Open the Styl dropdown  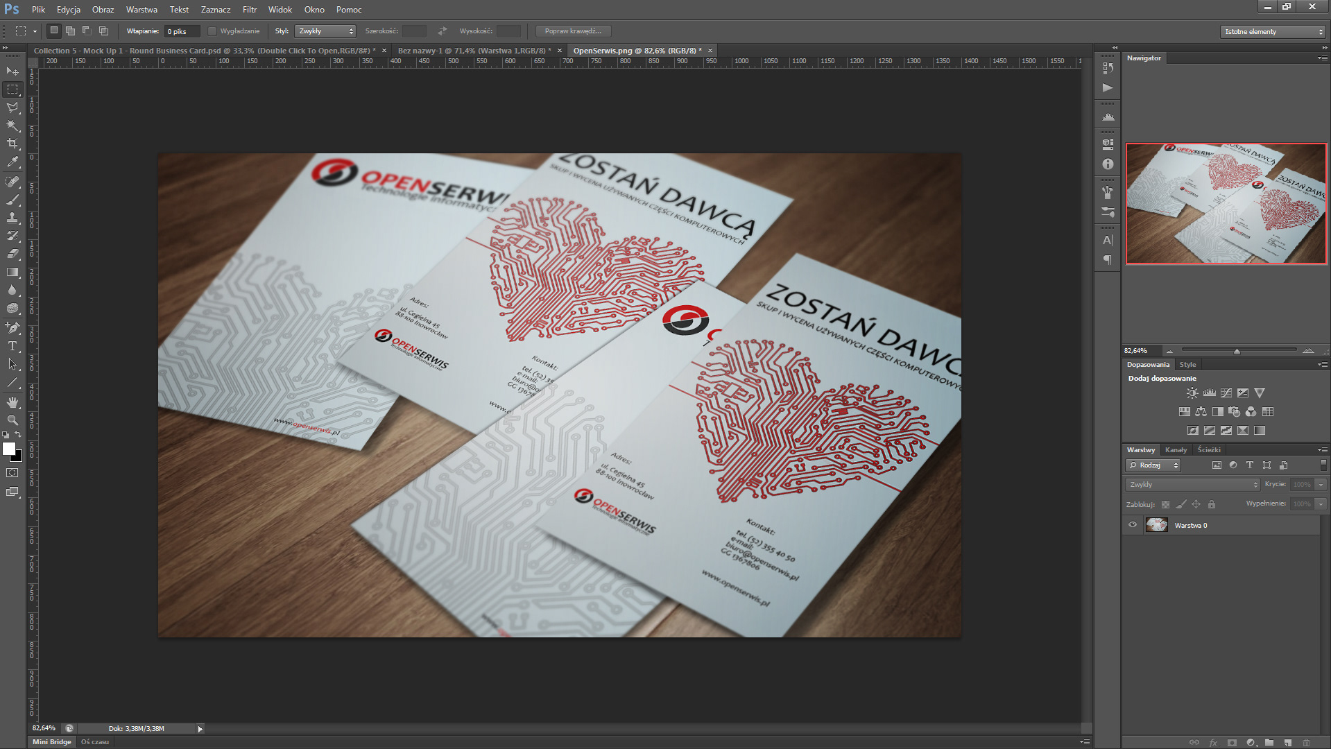325,31
